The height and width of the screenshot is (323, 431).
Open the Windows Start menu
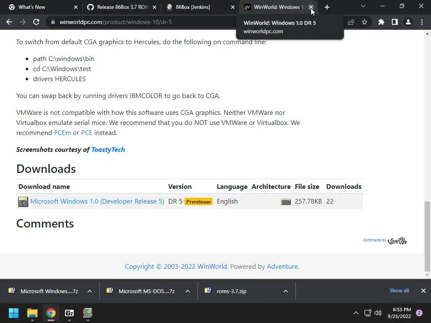[x=13, y=313]
